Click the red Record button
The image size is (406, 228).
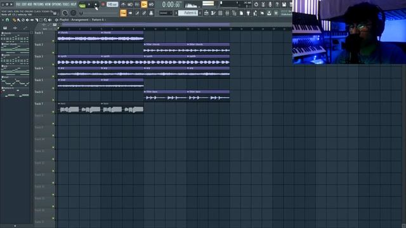[103, 4]
